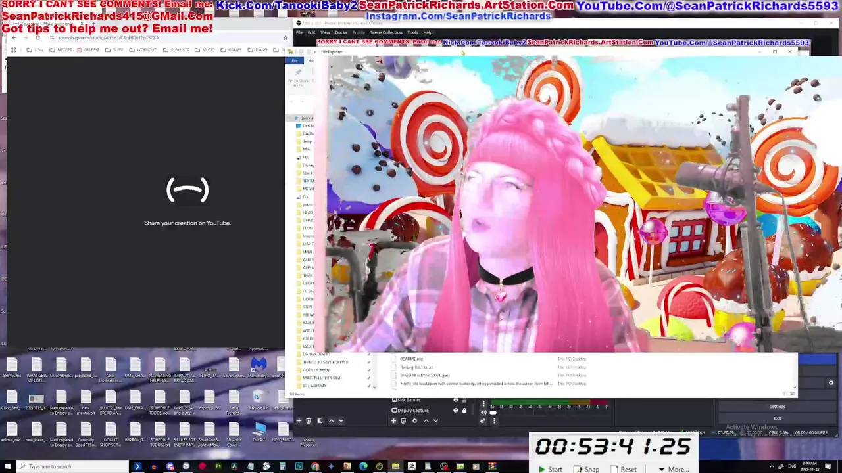Select Recycle Bin desktop icon
This screenshot has height=473, width=842.
(259, 399)
